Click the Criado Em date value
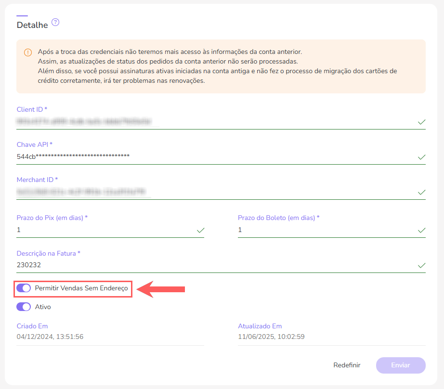The image size is (444, 389). [x=50, y=337]
